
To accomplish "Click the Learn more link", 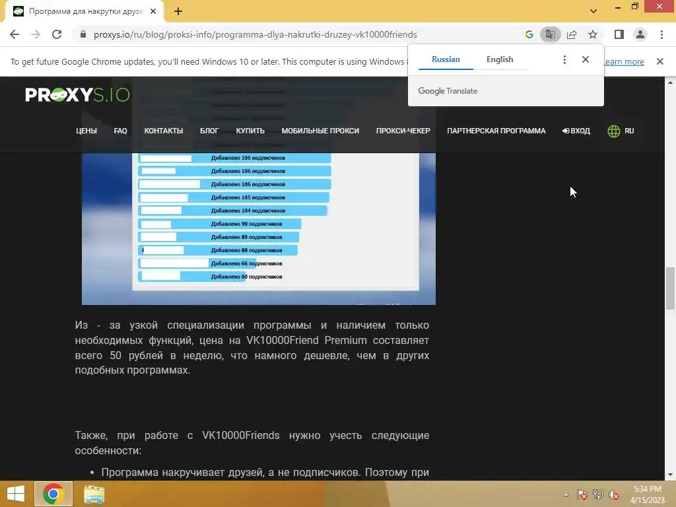I will pyautogui.click(x=624, y=61).
